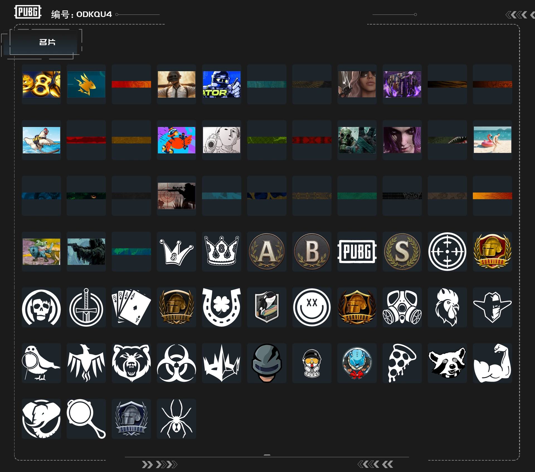Select the crosshair target emblem
Screen dimensions: 535x472
pos(447,251)
